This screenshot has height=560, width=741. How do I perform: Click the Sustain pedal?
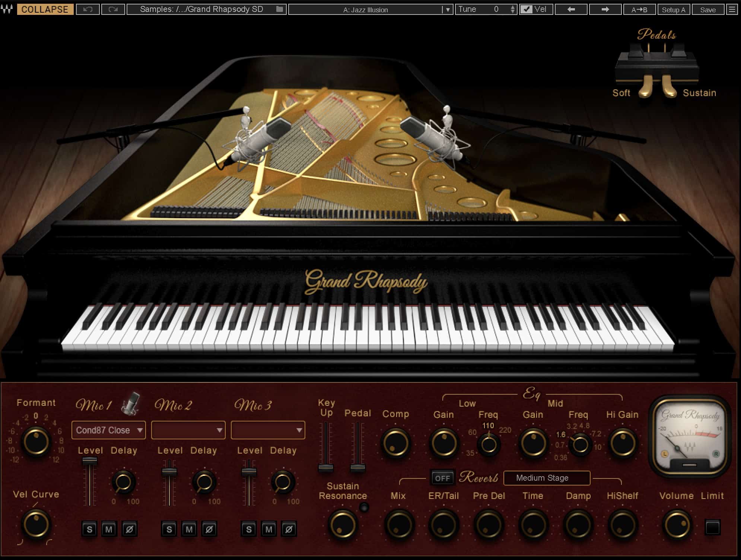tap(669, 86)
